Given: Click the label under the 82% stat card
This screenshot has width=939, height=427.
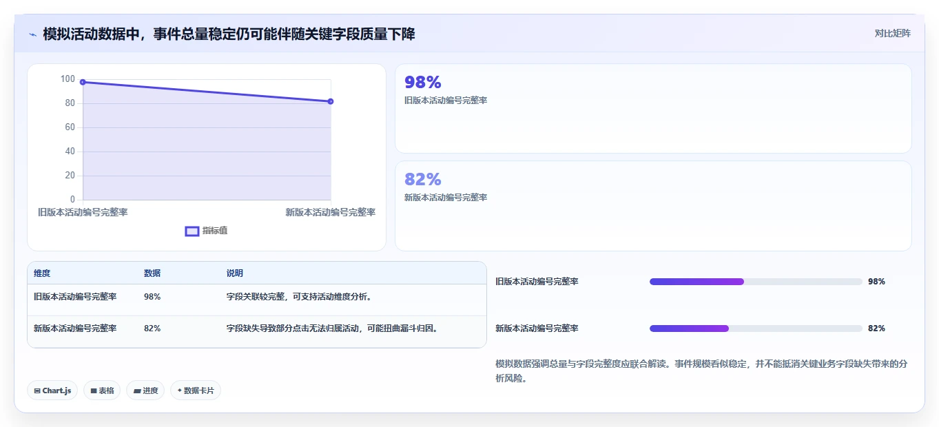Looking at the screenshot, I should (446, 198).
